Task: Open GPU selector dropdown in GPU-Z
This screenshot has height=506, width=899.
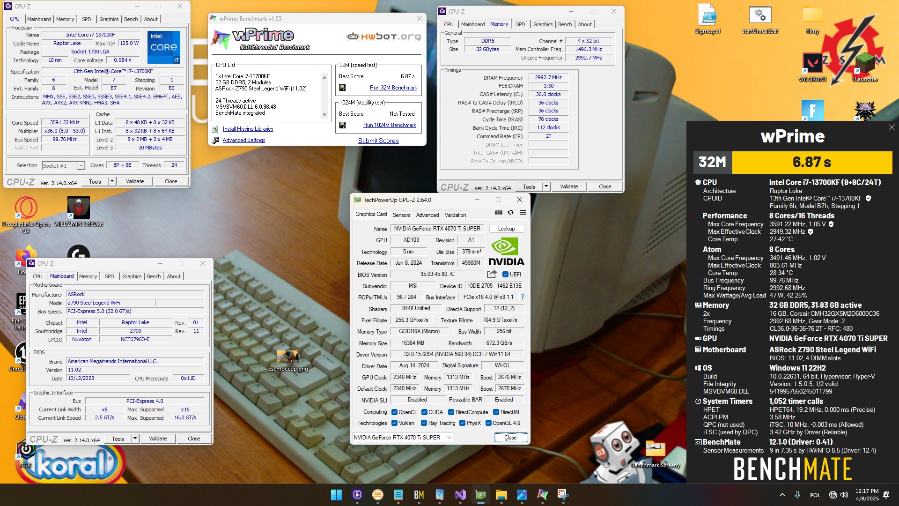Action: tap(402, 438)
